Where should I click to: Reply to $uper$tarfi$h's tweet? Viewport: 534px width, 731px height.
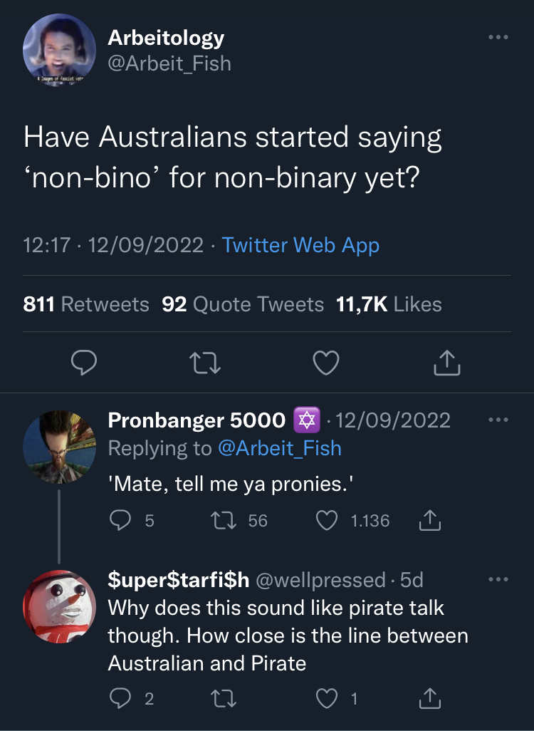coord(120,698)
